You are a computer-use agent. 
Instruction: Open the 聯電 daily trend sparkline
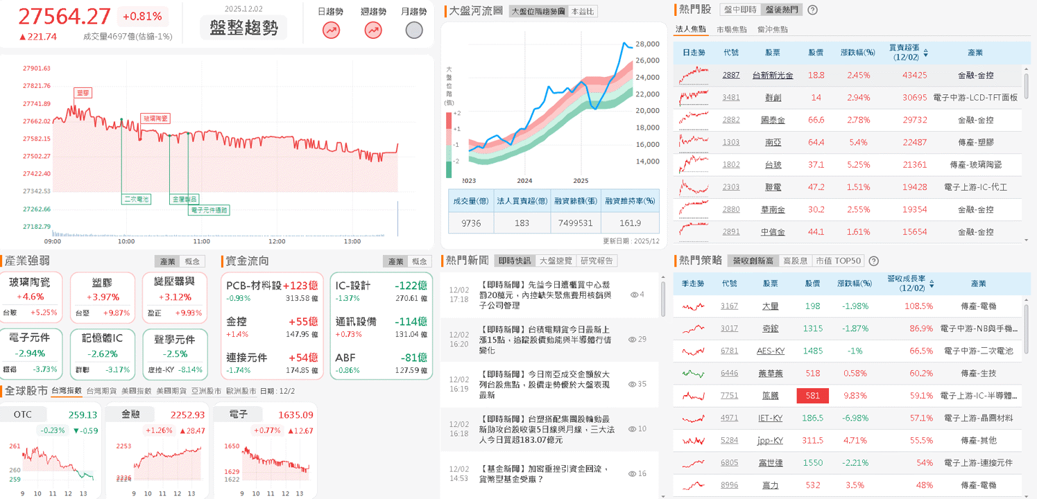694,187
